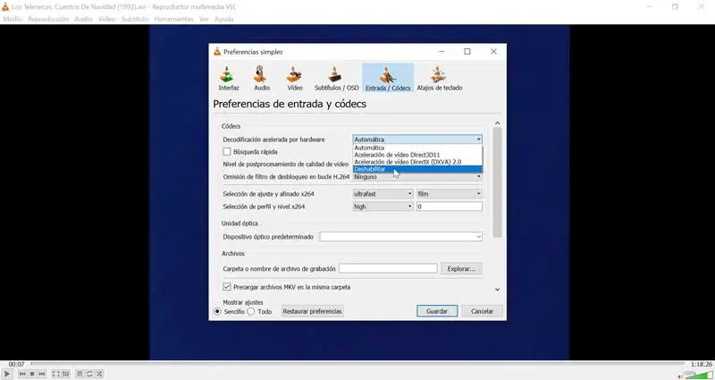Click the Play button in VLC
715x380 pixels.
pyautogui.click(x=7, y=374)
